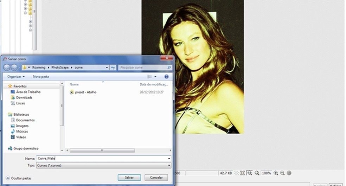
Task: Click the Back arrow in Salvar como dialog
Action: (x=7, y=67)
